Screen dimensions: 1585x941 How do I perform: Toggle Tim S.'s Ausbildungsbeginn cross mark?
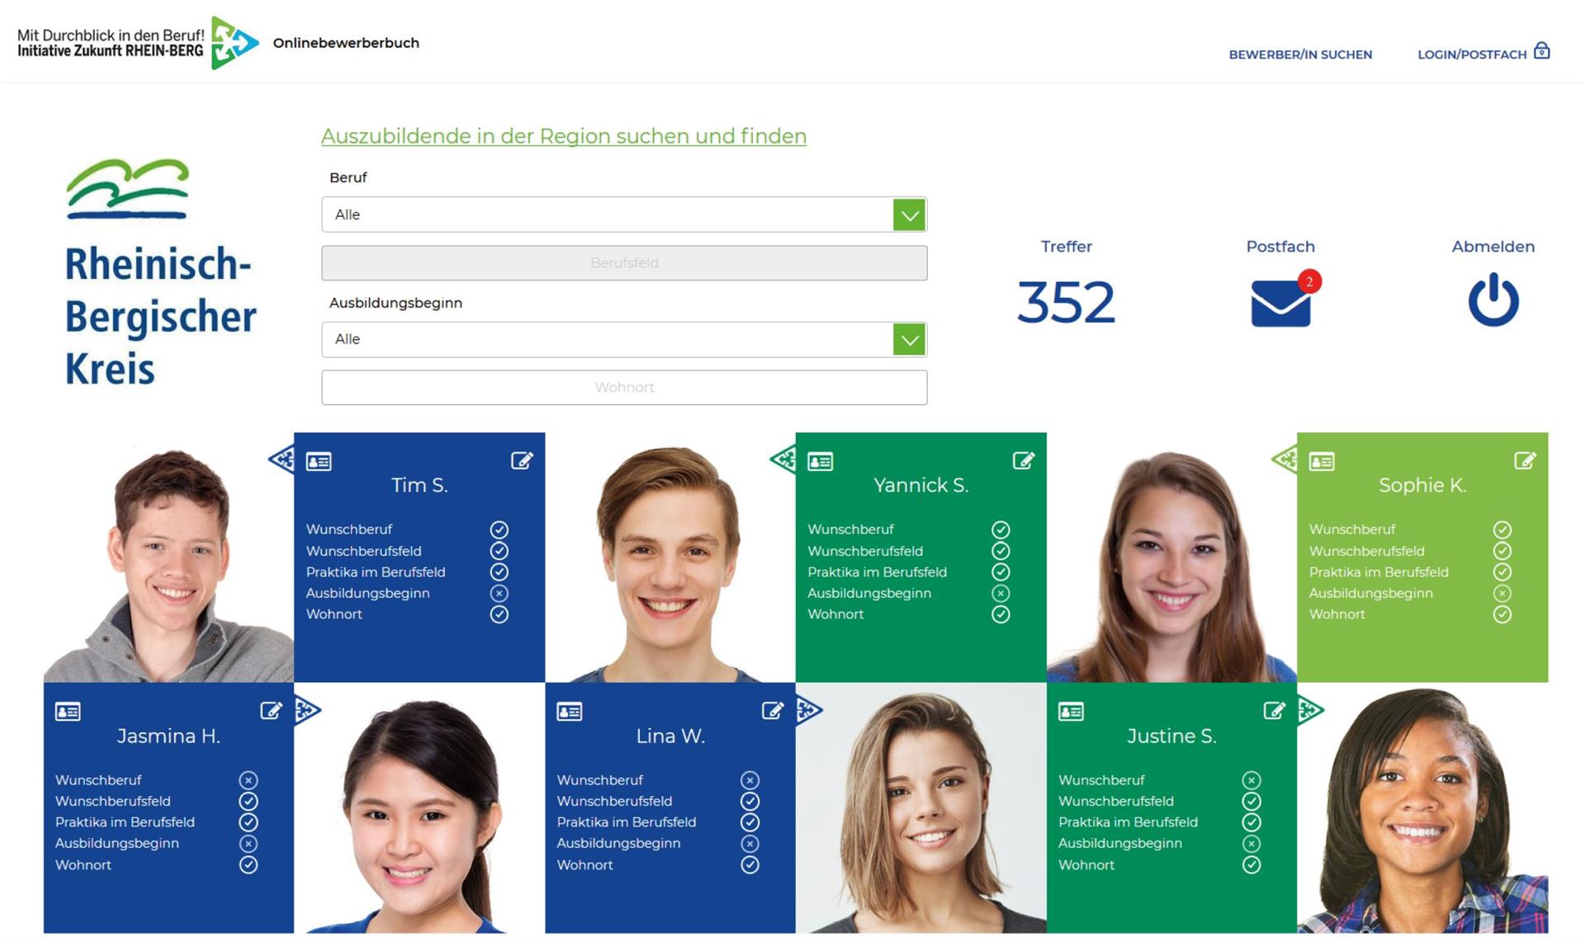pyautogui.click(x=499, y=593)
